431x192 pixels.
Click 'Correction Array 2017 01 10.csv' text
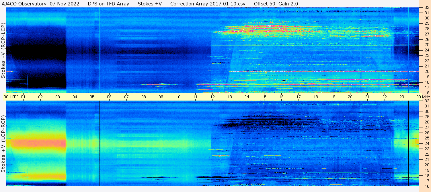(208, 4)
